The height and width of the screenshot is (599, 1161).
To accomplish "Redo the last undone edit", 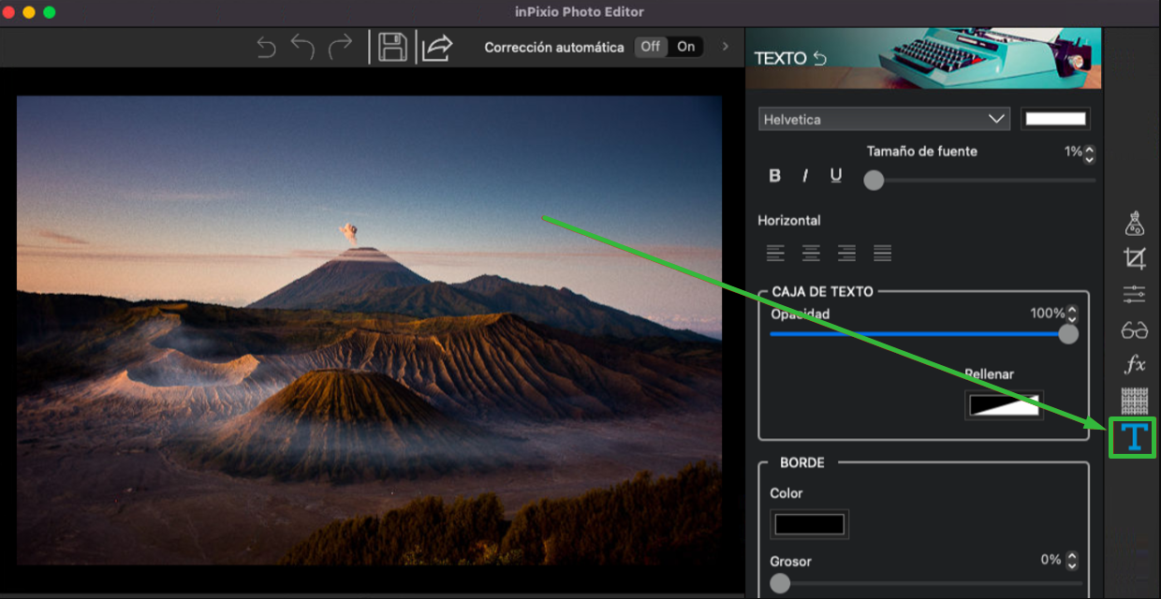I will [340, 47].
